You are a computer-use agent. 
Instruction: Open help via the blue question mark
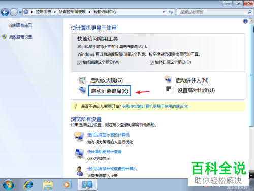(x=245, y=21)
